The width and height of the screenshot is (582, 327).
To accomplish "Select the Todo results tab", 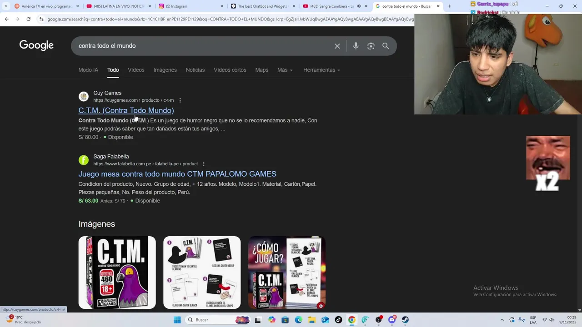I will [113, 70].
